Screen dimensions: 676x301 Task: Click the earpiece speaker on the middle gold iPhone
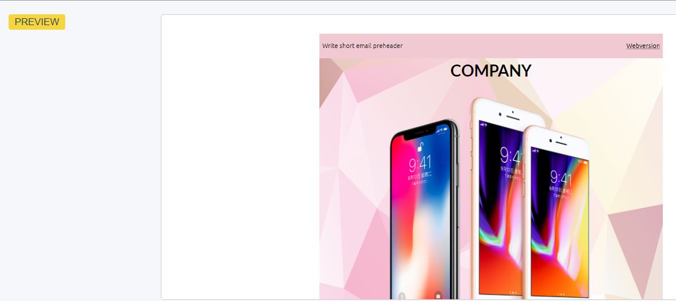(x=513, y=118)
